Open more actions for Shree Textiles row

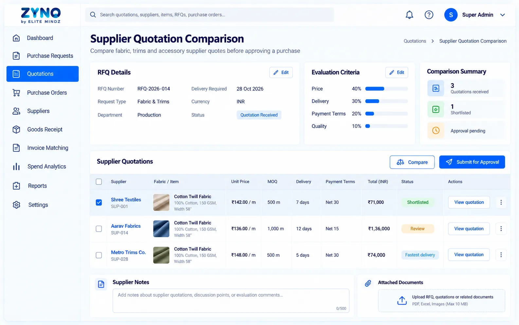pyautogui.click(x=501, y=202)
